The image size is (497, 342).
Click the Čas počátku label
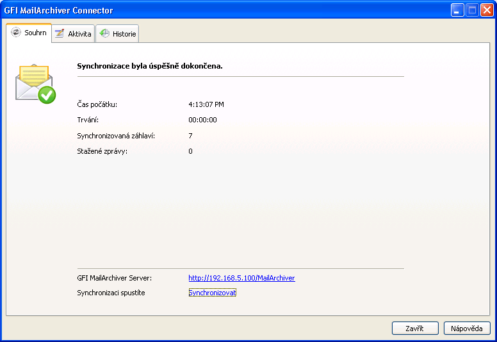coord(97,104)
